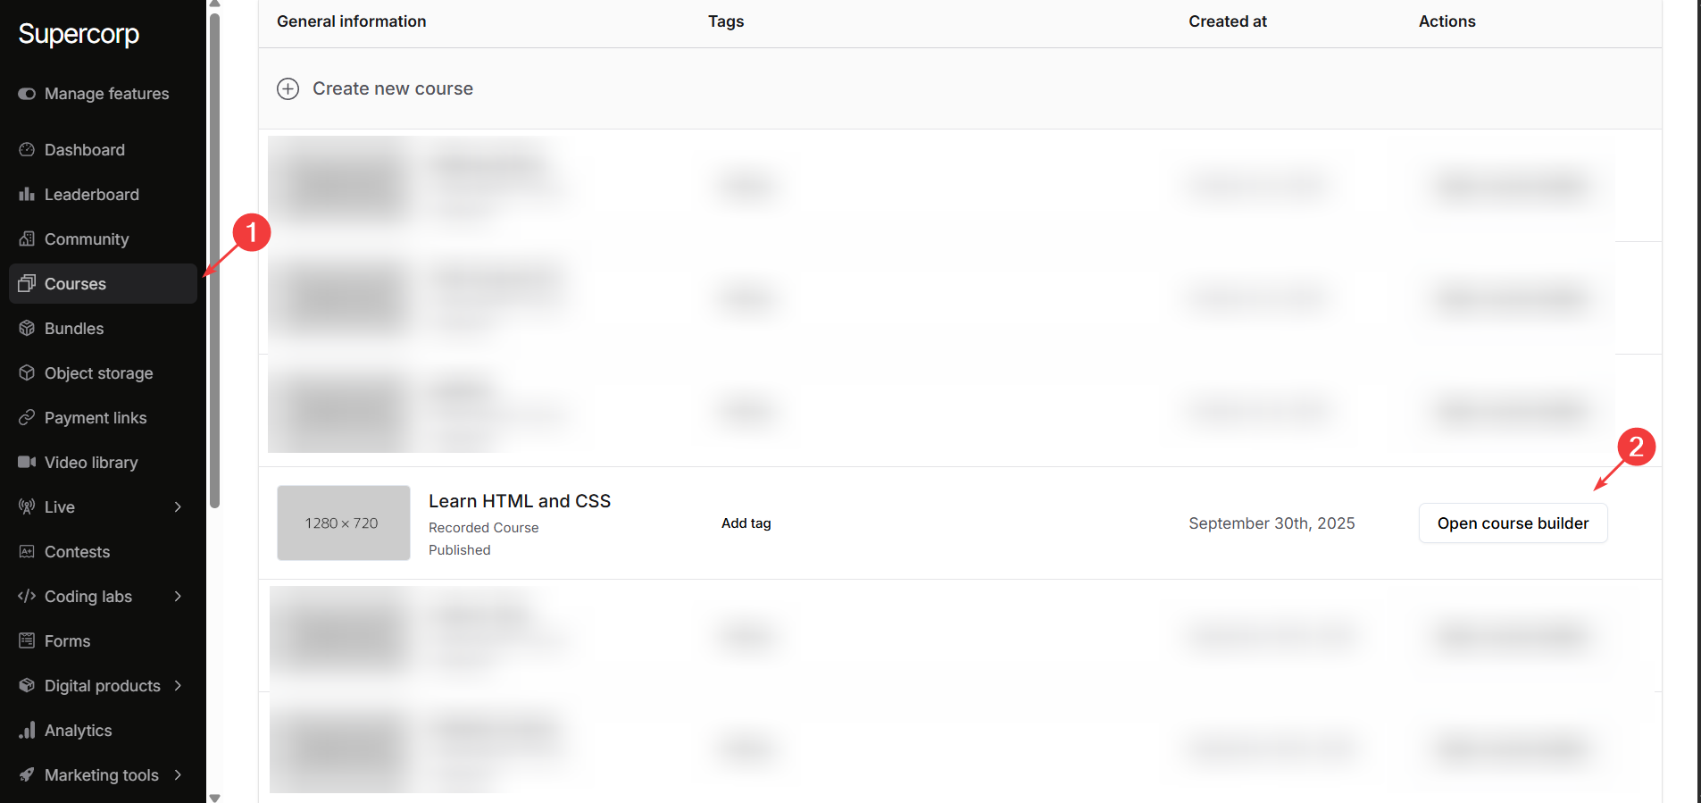Click the 1280 × 720 course thumbnail
Image resolution: width=1701 pixels, height=803 pixels.
pos(343,523)
